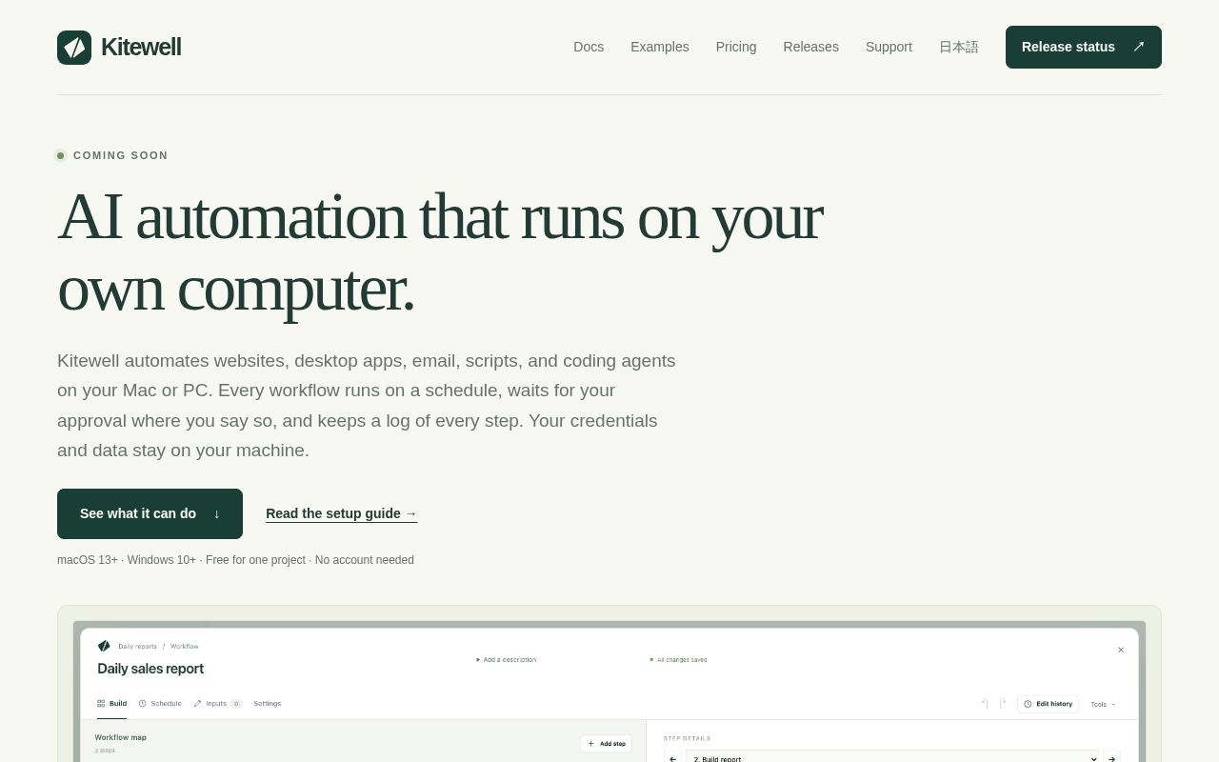Close the Daily sales report panel
The width and height of the screenshot is (1219, 762).
[x=1121, y=650]
